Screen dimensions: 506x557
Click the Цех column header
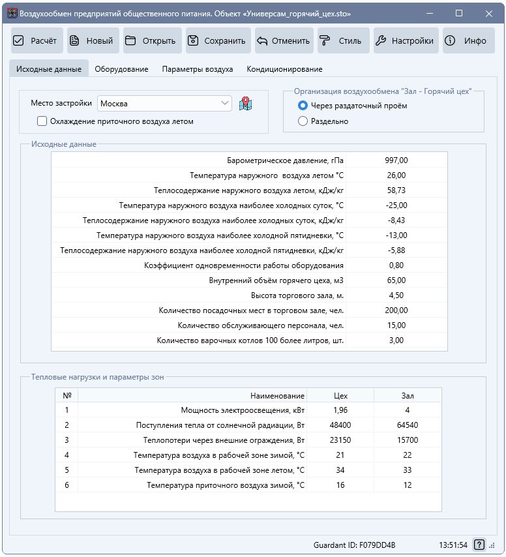coord(340,395)
